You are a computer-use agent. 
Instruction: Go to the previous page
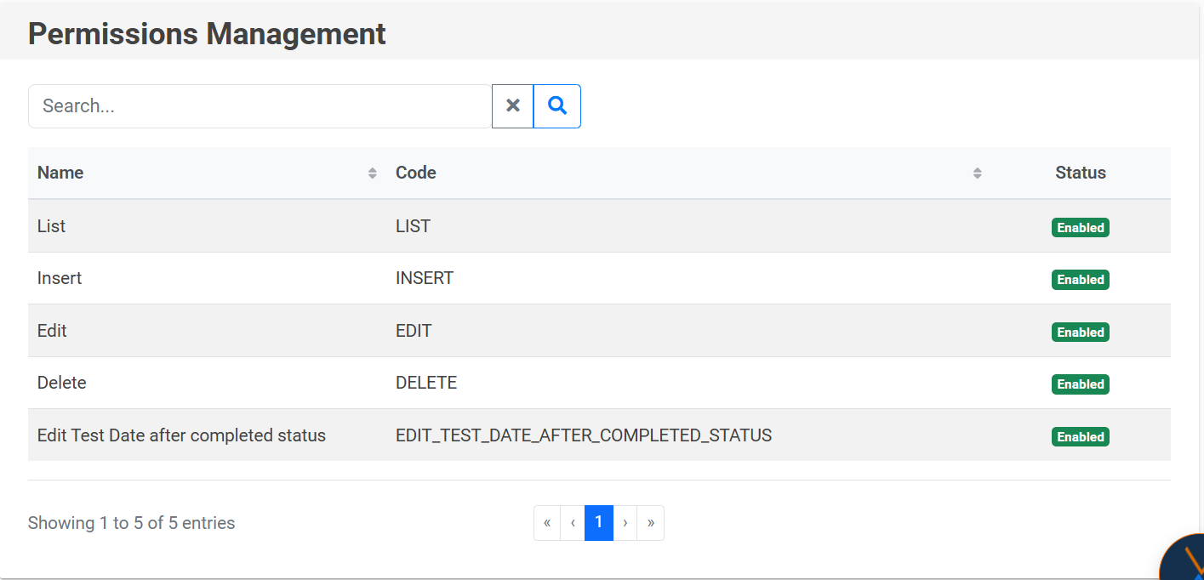click(573, 523)
